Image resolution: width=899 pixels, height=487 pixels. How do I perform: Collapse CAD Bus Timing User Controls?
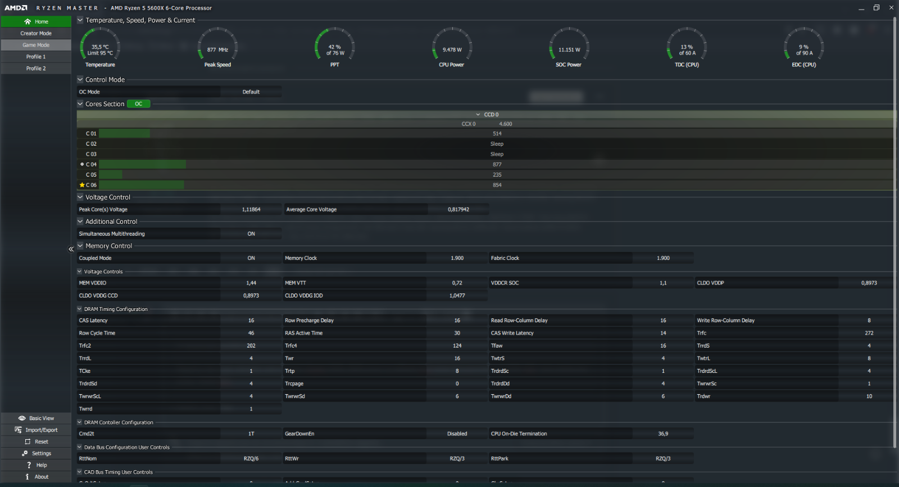[79, 472]
